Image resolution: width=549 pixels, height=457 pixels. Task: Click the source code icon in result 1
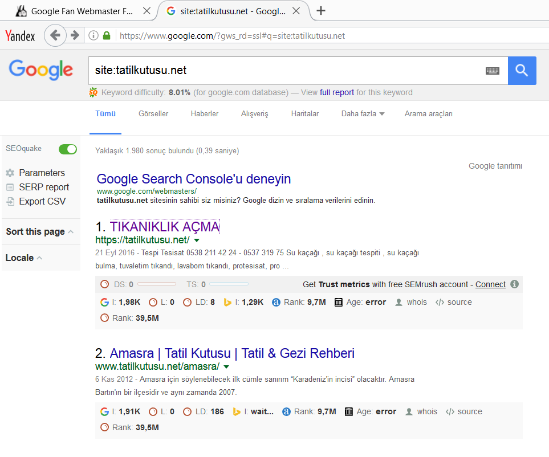(440, 303)
